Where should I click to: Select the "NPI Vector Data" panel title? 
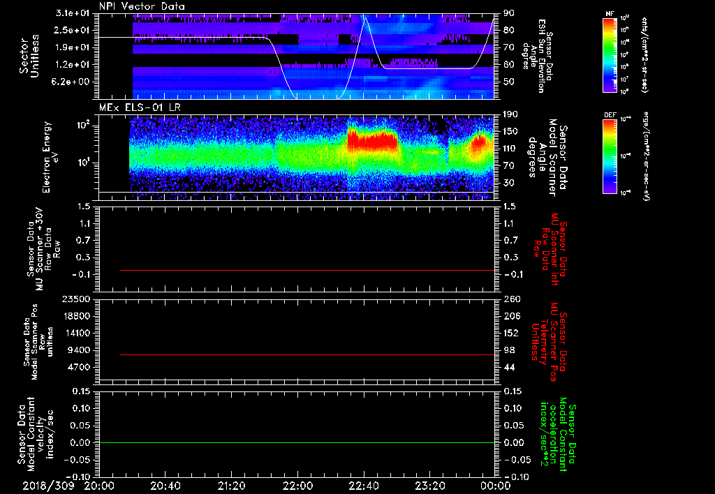click(x=142, y=6)
